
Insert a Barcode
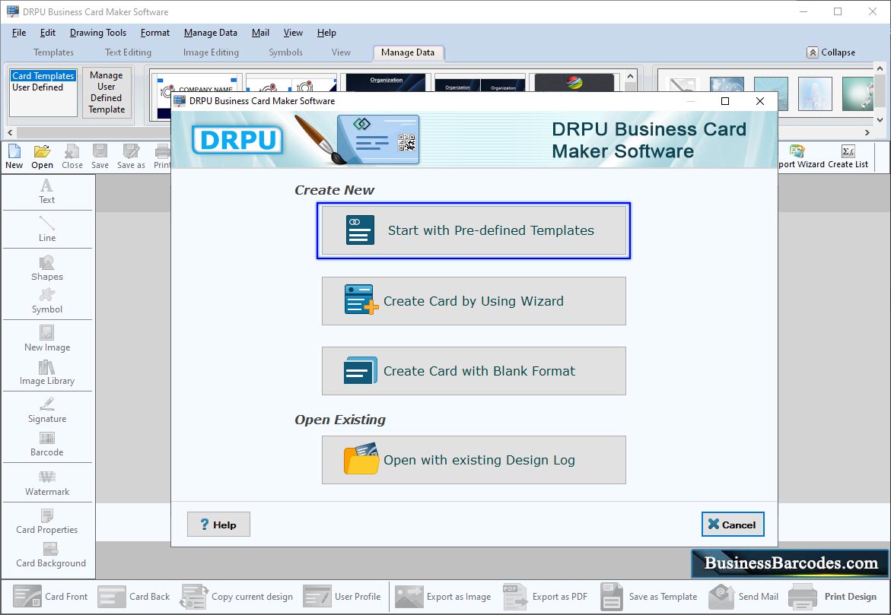(46, 444)
